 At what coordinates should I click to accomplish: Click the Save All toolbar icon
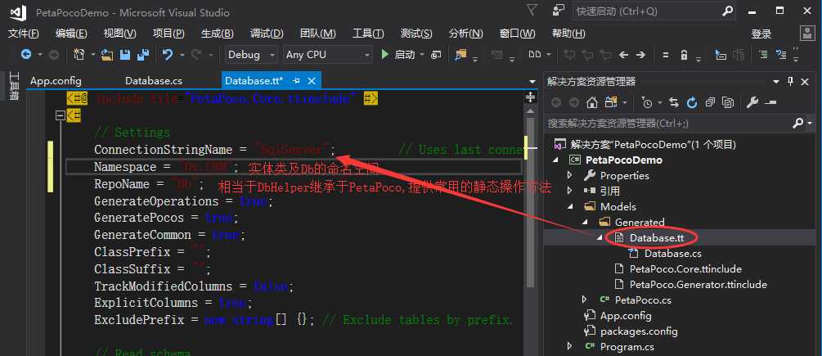point(142,55)
